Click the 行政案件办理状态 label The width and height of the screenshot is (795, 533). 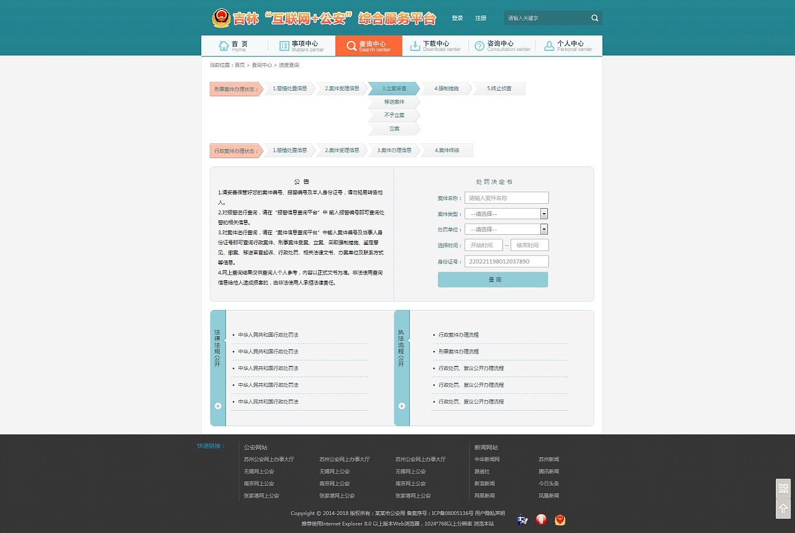pos(236,151)
